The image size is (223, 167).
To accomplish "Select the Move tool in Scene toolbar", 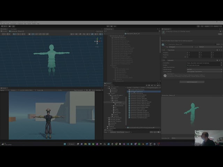I will (x=33, y=34).
